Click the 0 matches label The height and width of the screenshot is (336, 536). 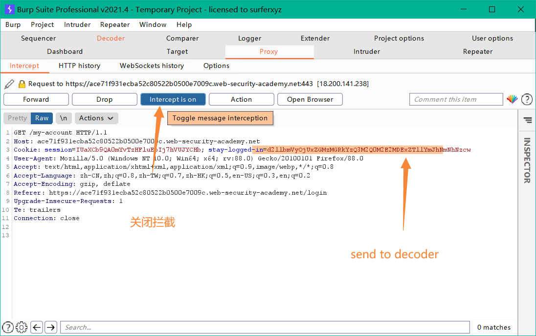[x=493, y=327]
